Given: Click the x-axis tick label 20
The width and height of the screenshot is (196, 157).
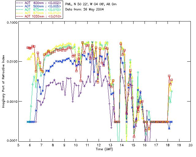Looking at the screenshot, I should coord(190,145).
